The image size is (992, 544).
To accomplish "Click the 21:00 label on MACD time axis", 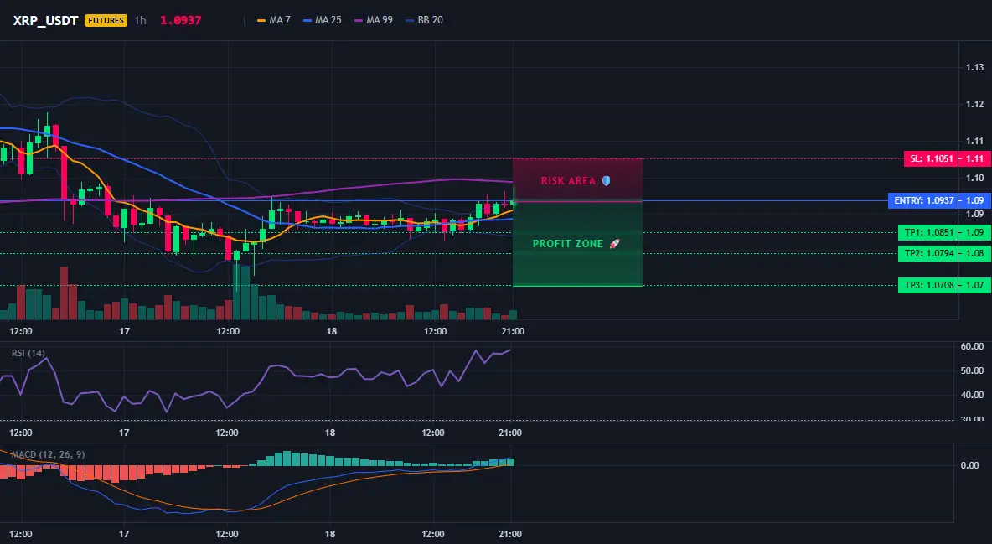I will click(510, 534).
